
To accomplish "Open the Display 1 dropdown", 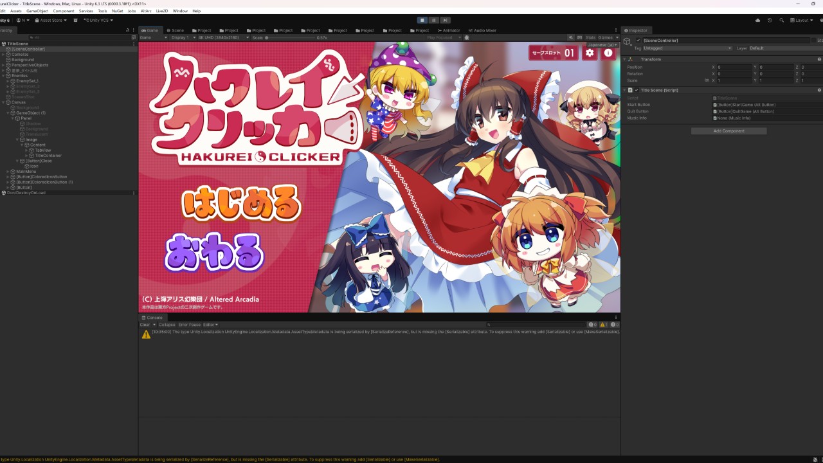I will pyautogui.click(x=182, y=38).
